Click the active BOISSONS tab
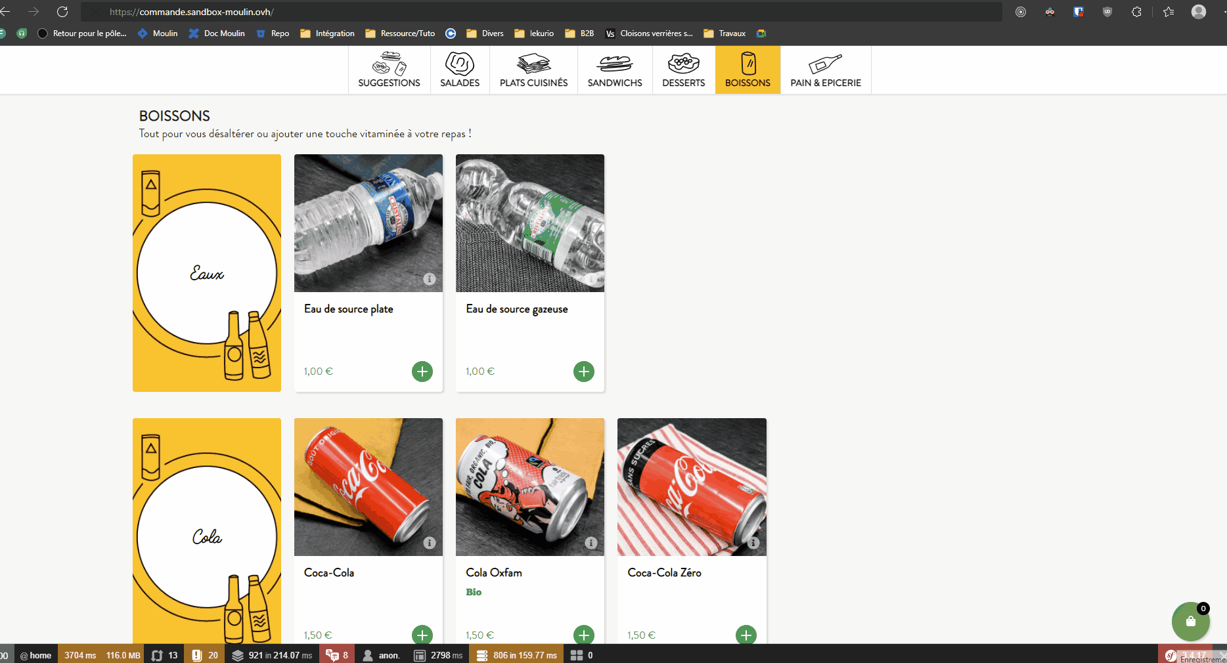The image size is (1227, 663). pyautogui.click(x=747, y=70)
